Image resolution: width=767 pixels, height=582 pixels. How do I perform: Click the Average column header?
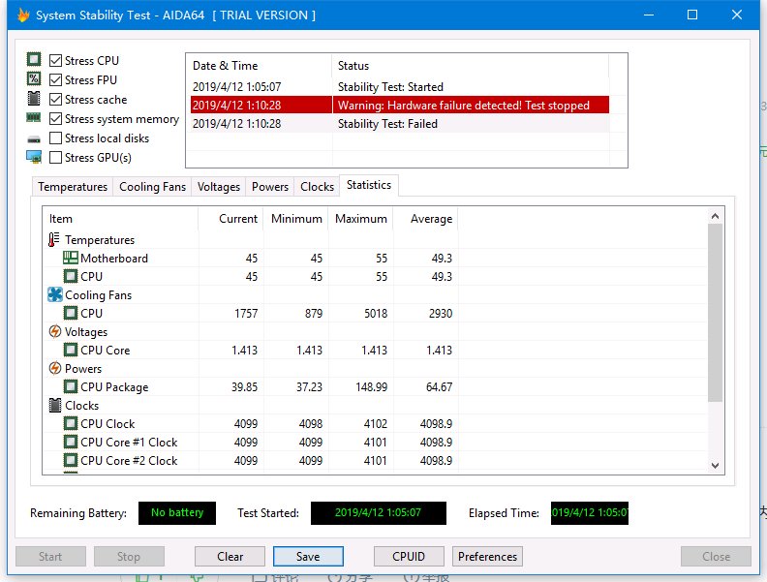point(425,219)
